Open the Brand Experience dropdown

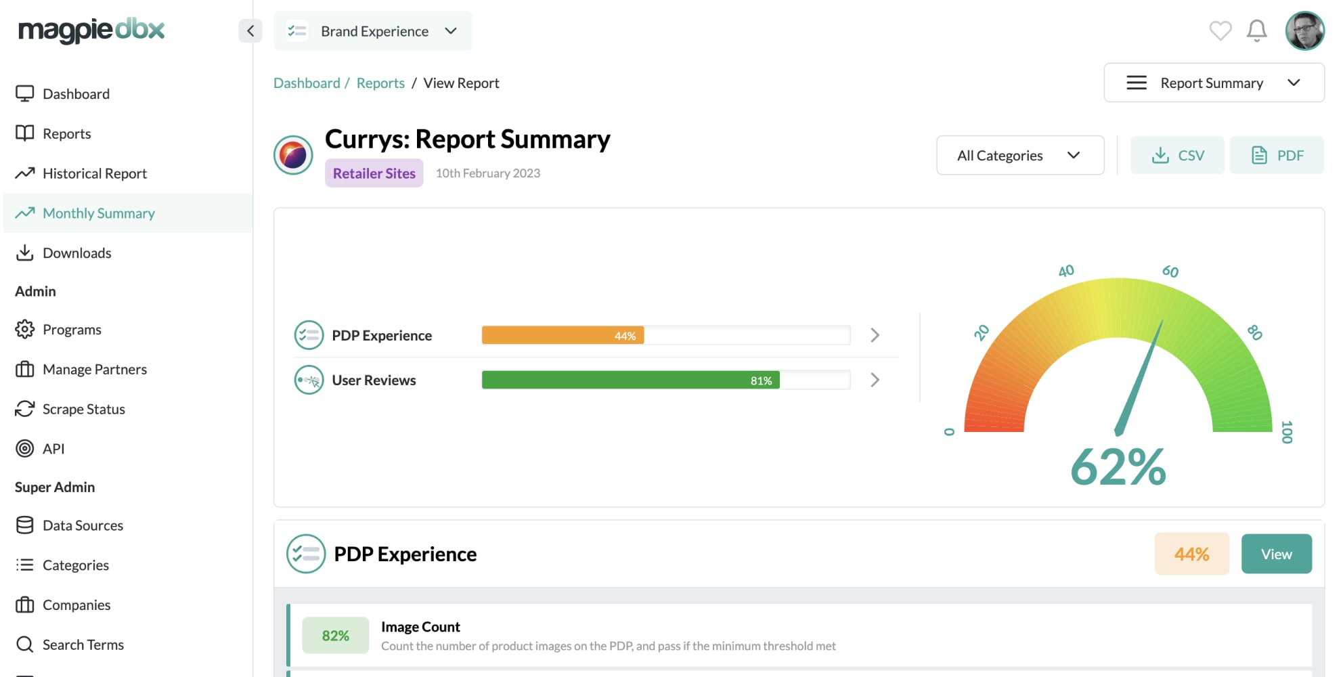coord(373,30)
